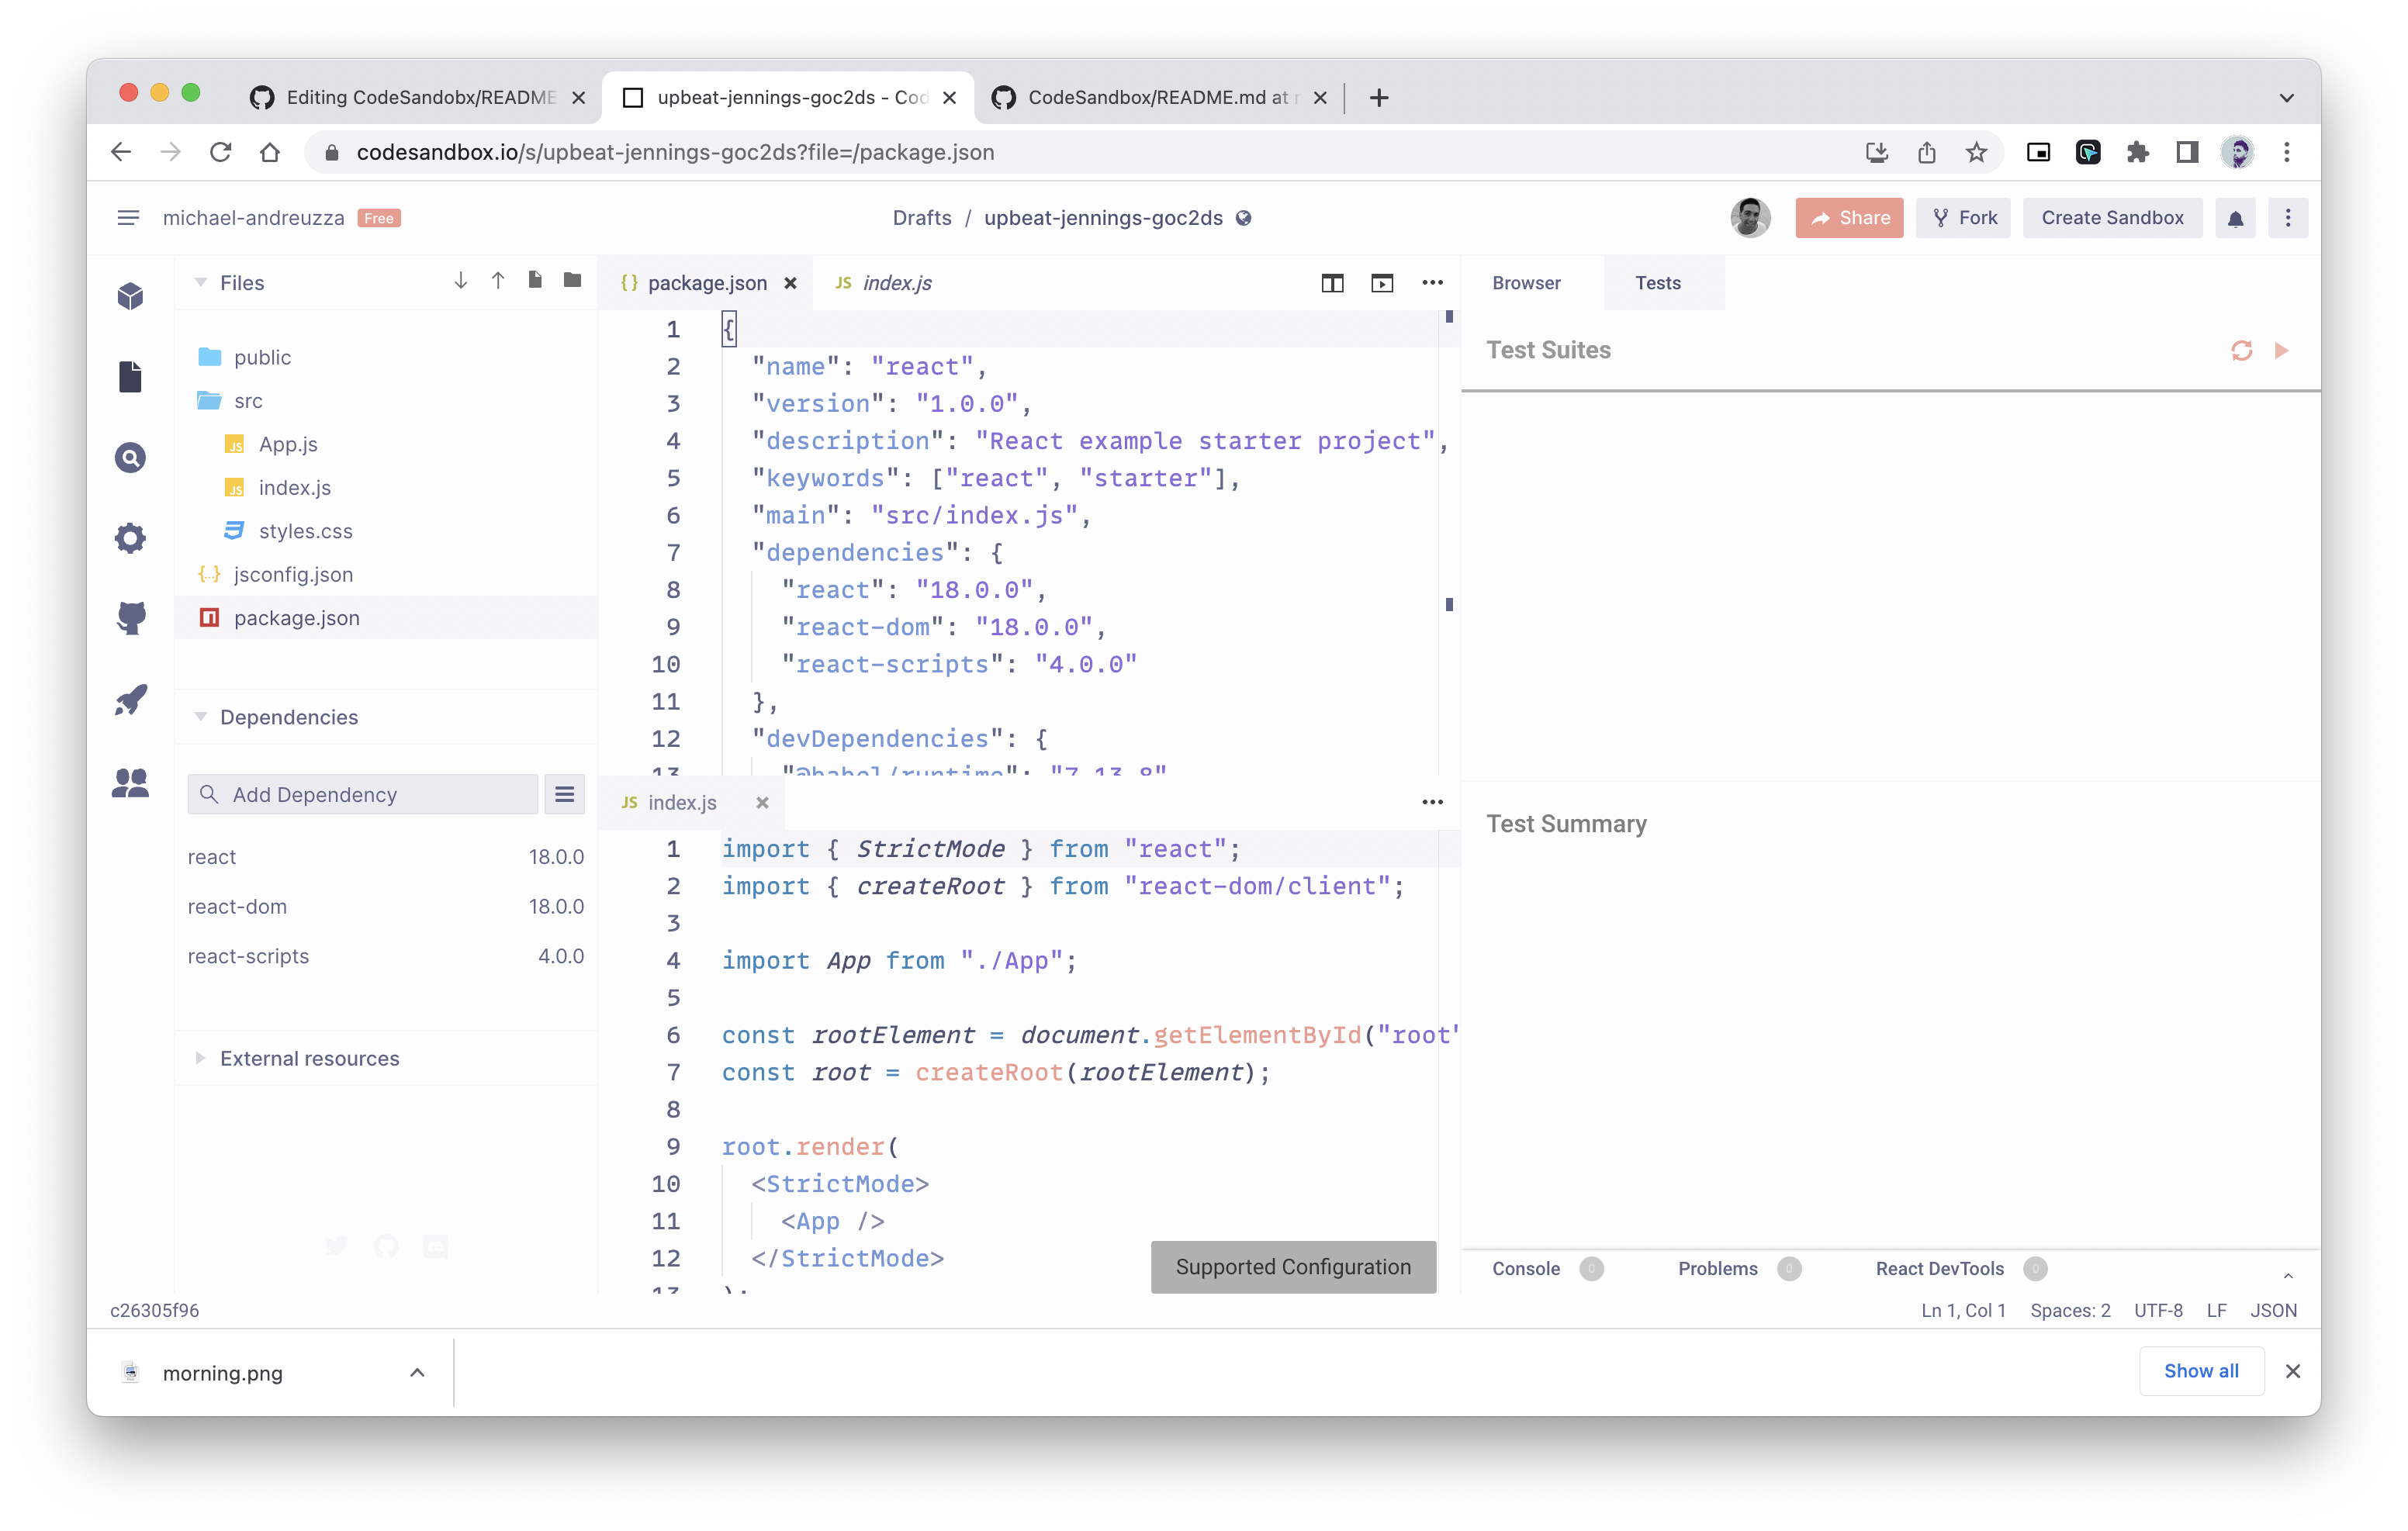Open the GitHub panel in sidebar

point(130,618)
